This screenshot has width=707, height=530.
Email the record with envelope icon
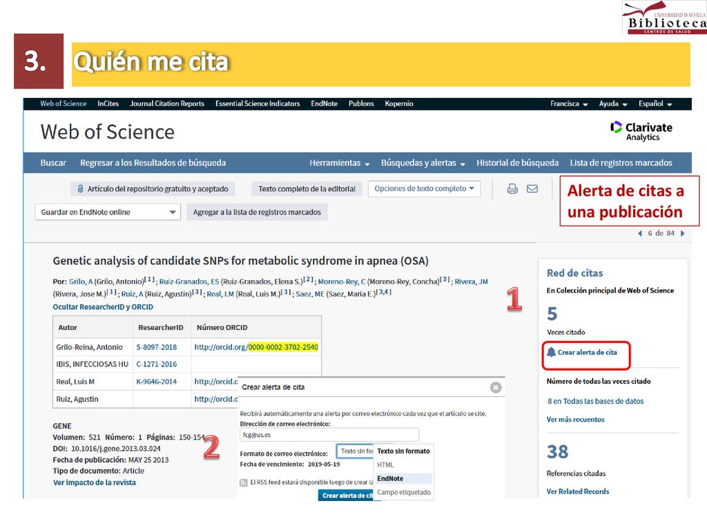(532, 189)
